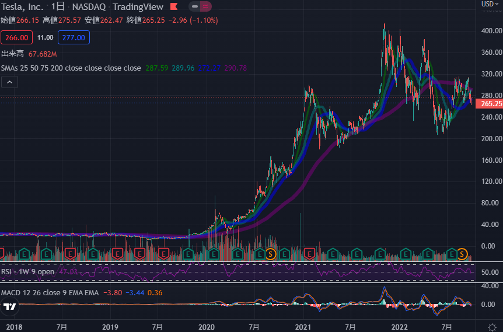
Task: Click the TradingView logo in the MACD pane
Action: tap(9, 307)
